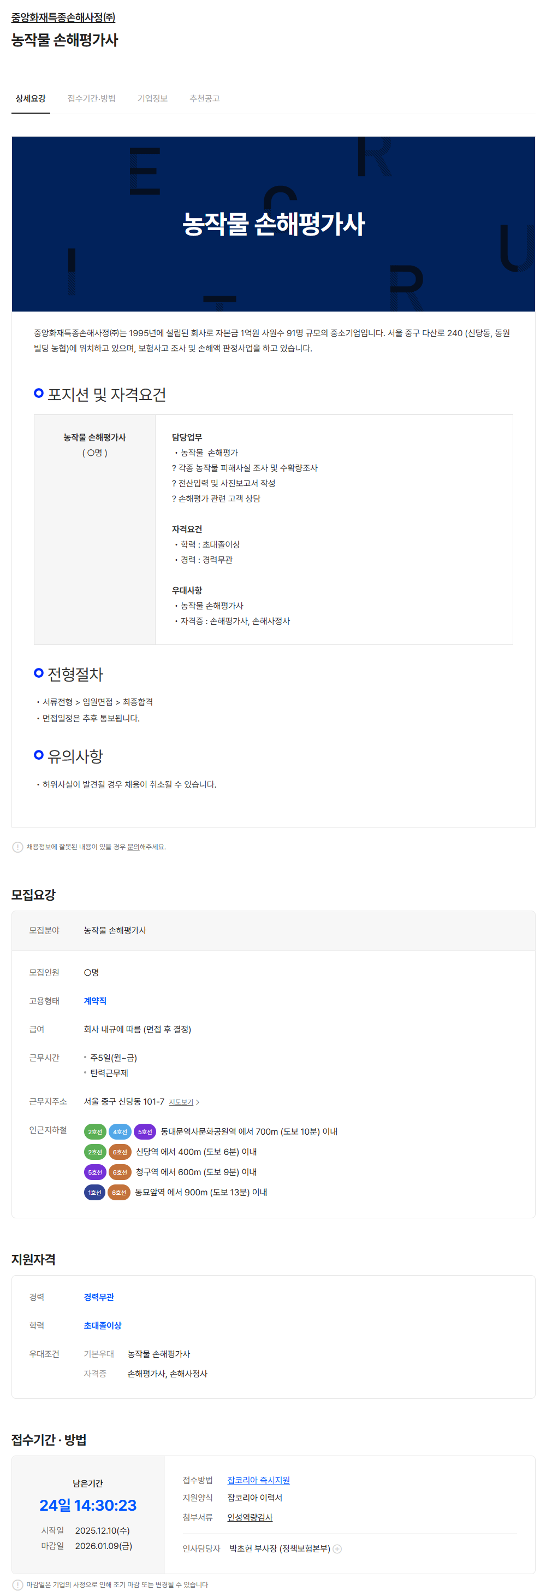The image size is (546, 1596).
Task: Click the purple 5호선 badge beside 동대문역사문화공원역
Action: click(145, 1132)
